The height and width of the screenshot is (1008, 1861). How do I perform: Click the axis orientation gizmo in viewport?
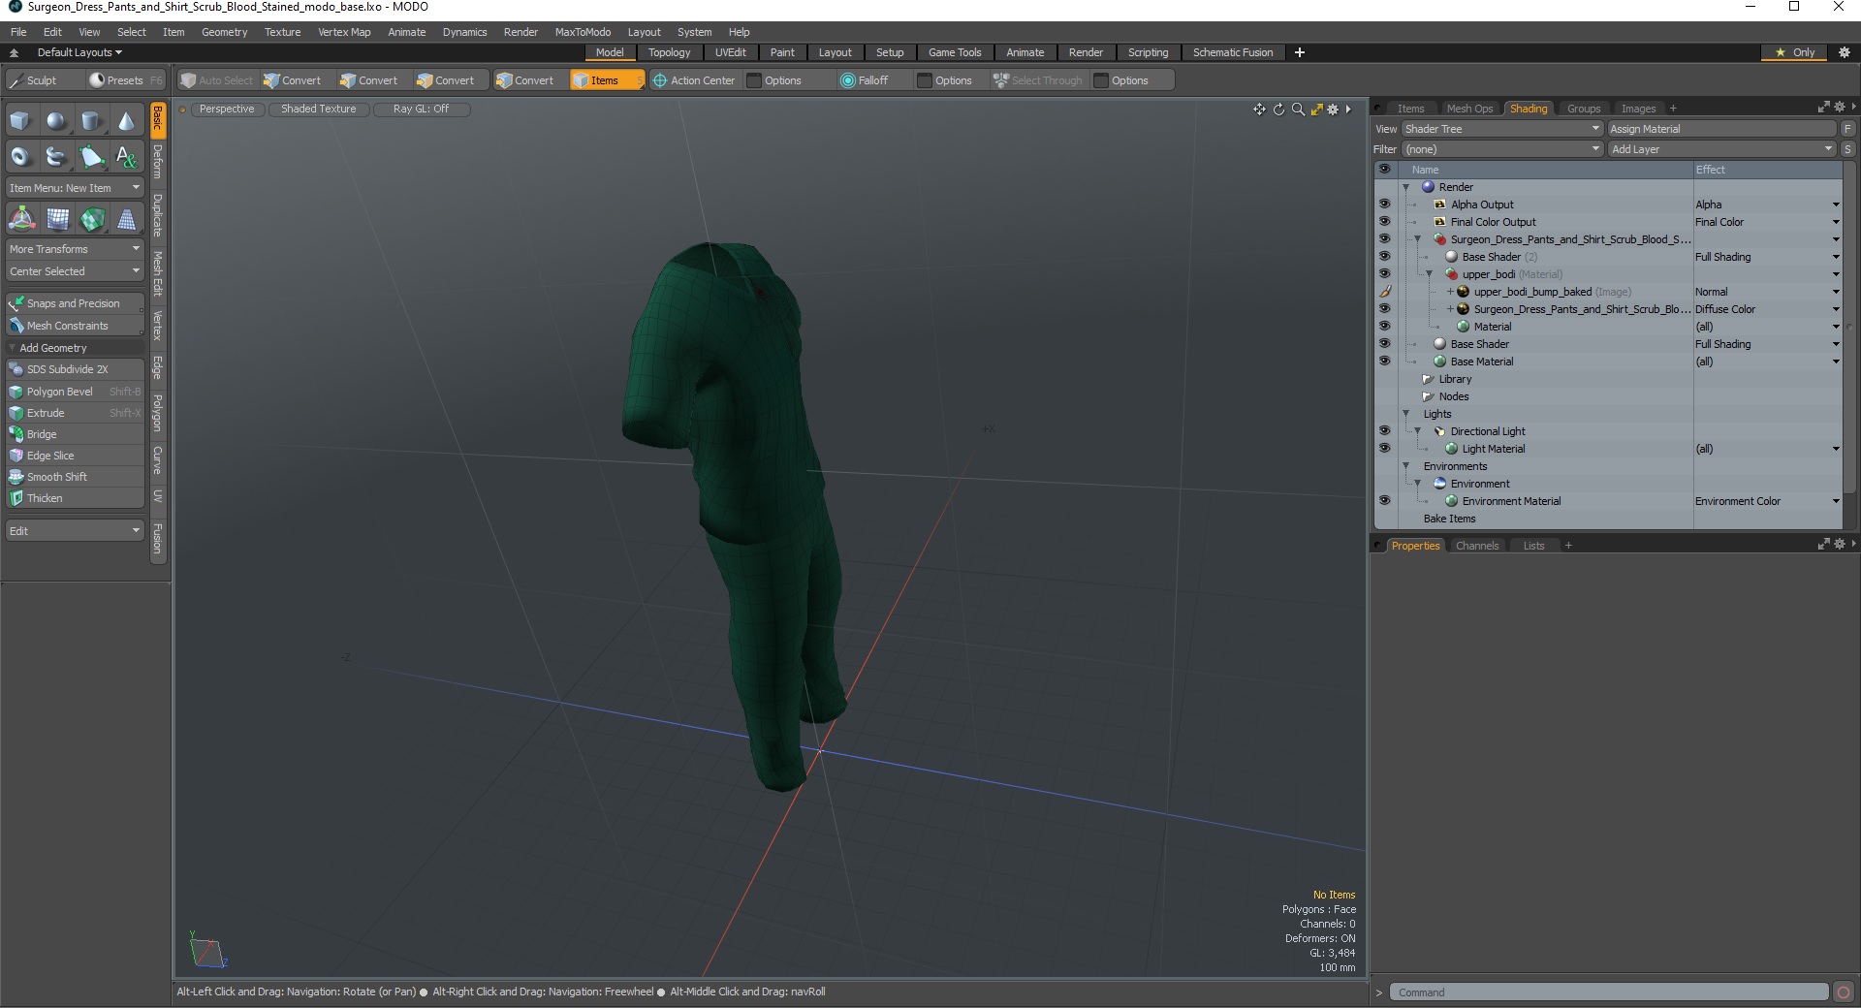pos(207,950)
